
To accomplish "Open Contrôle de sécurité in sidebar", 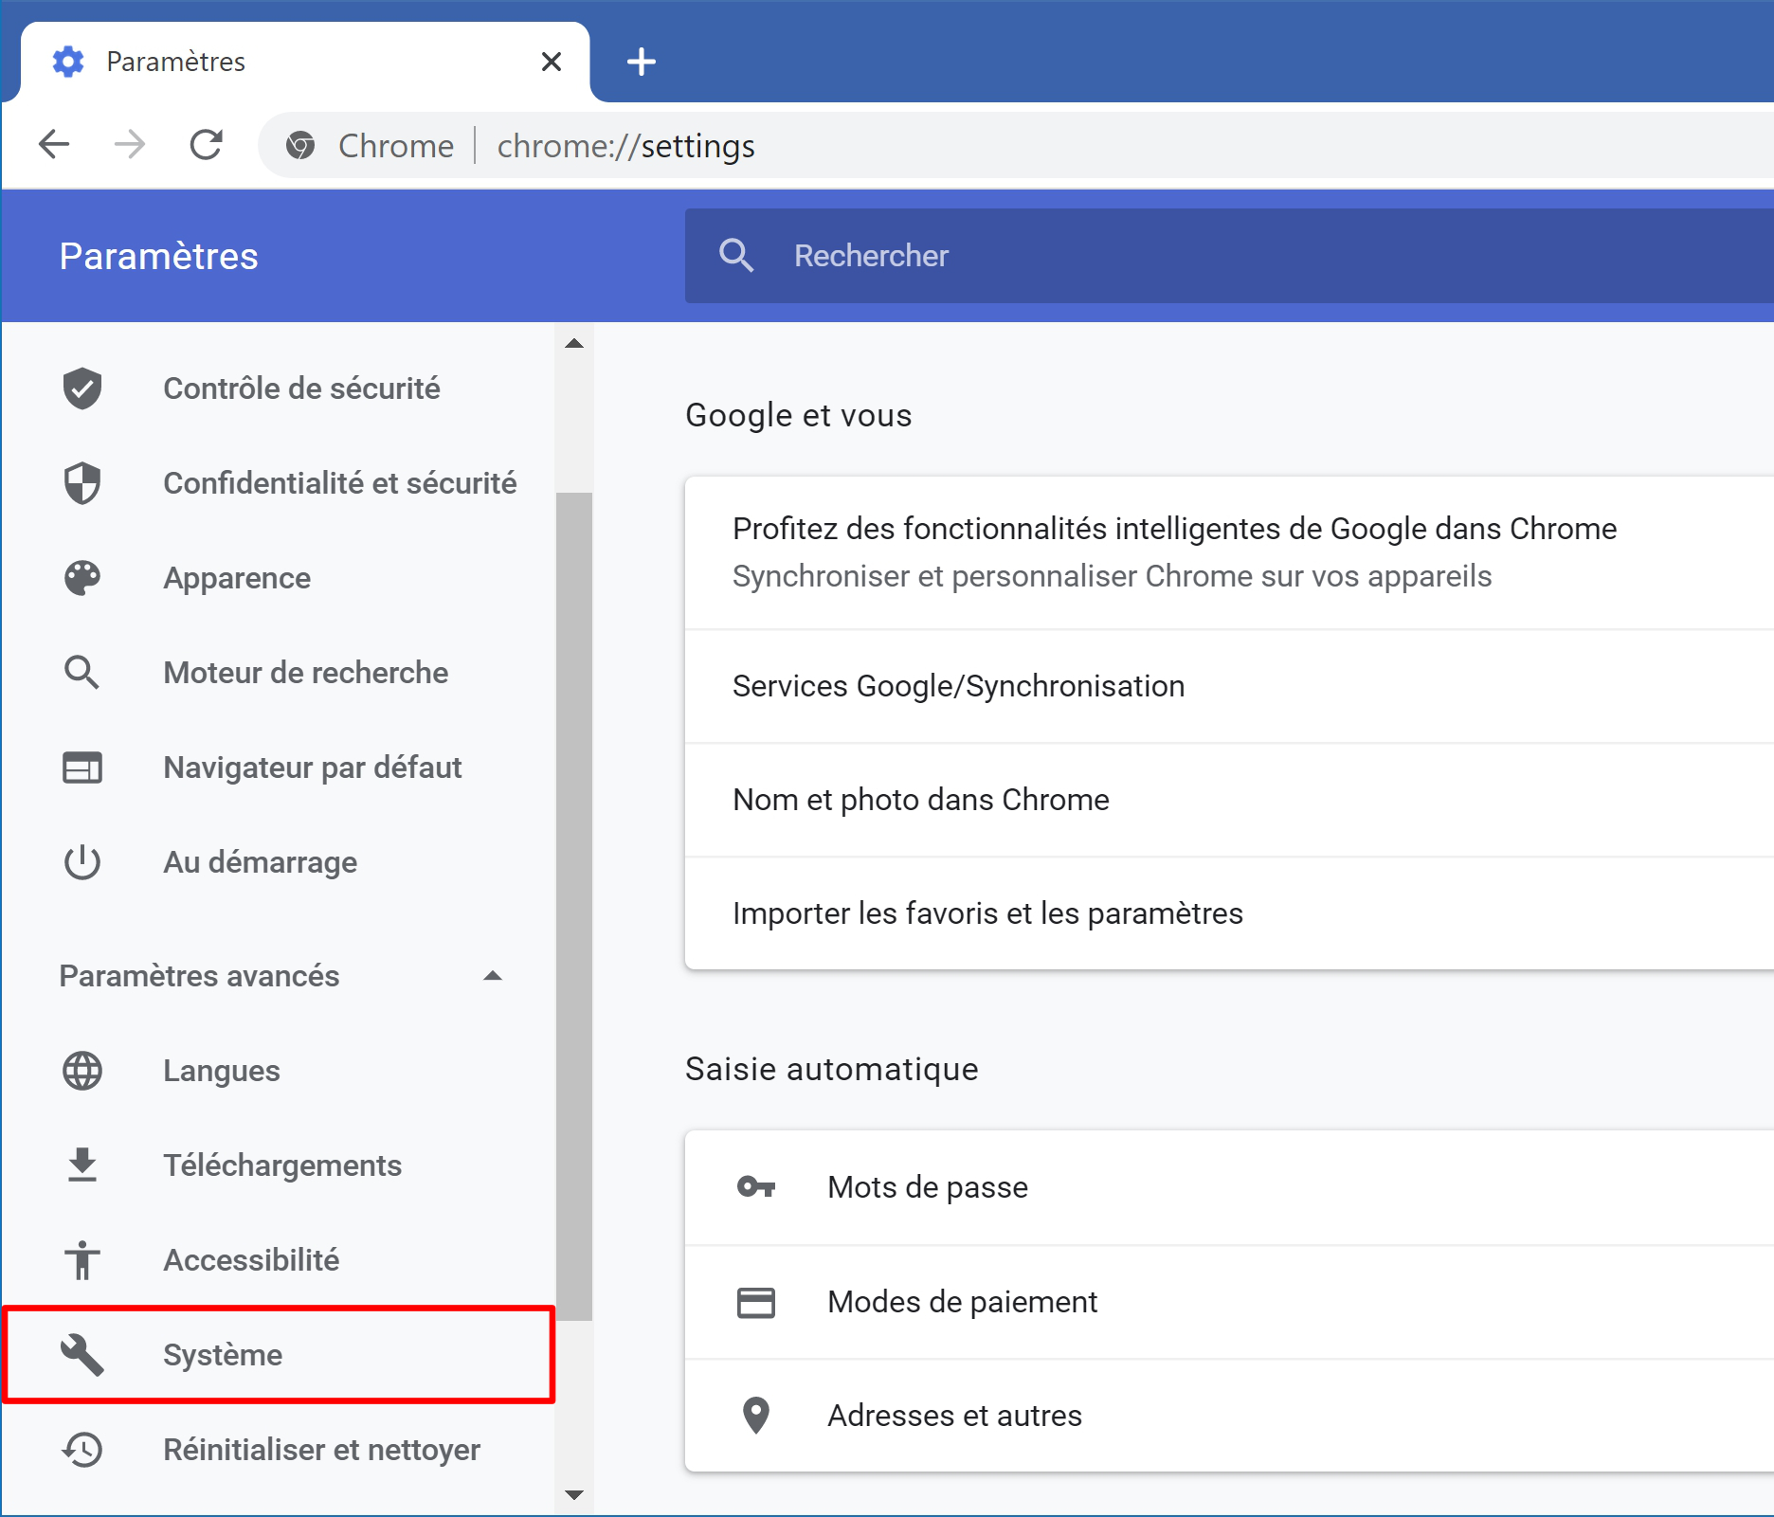I will click(x=279, y=388).
